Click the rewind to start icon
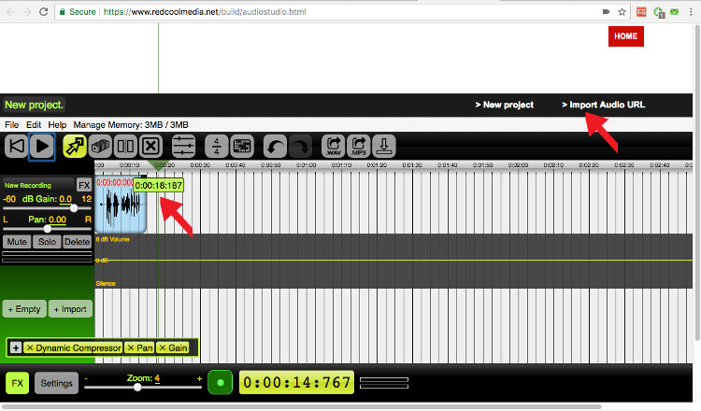The width and height of the screenshot is (701, 411). click(x=16, y=147)
